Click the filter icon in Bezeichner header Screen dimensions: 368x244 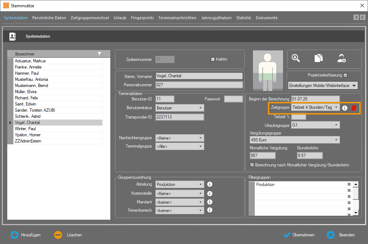[x=99, y=54]
